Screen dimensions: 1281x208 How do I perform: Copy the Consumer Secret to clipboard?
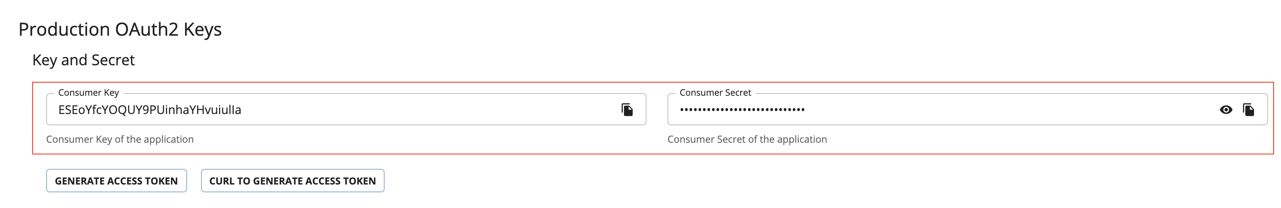[x=1248, y=110]
